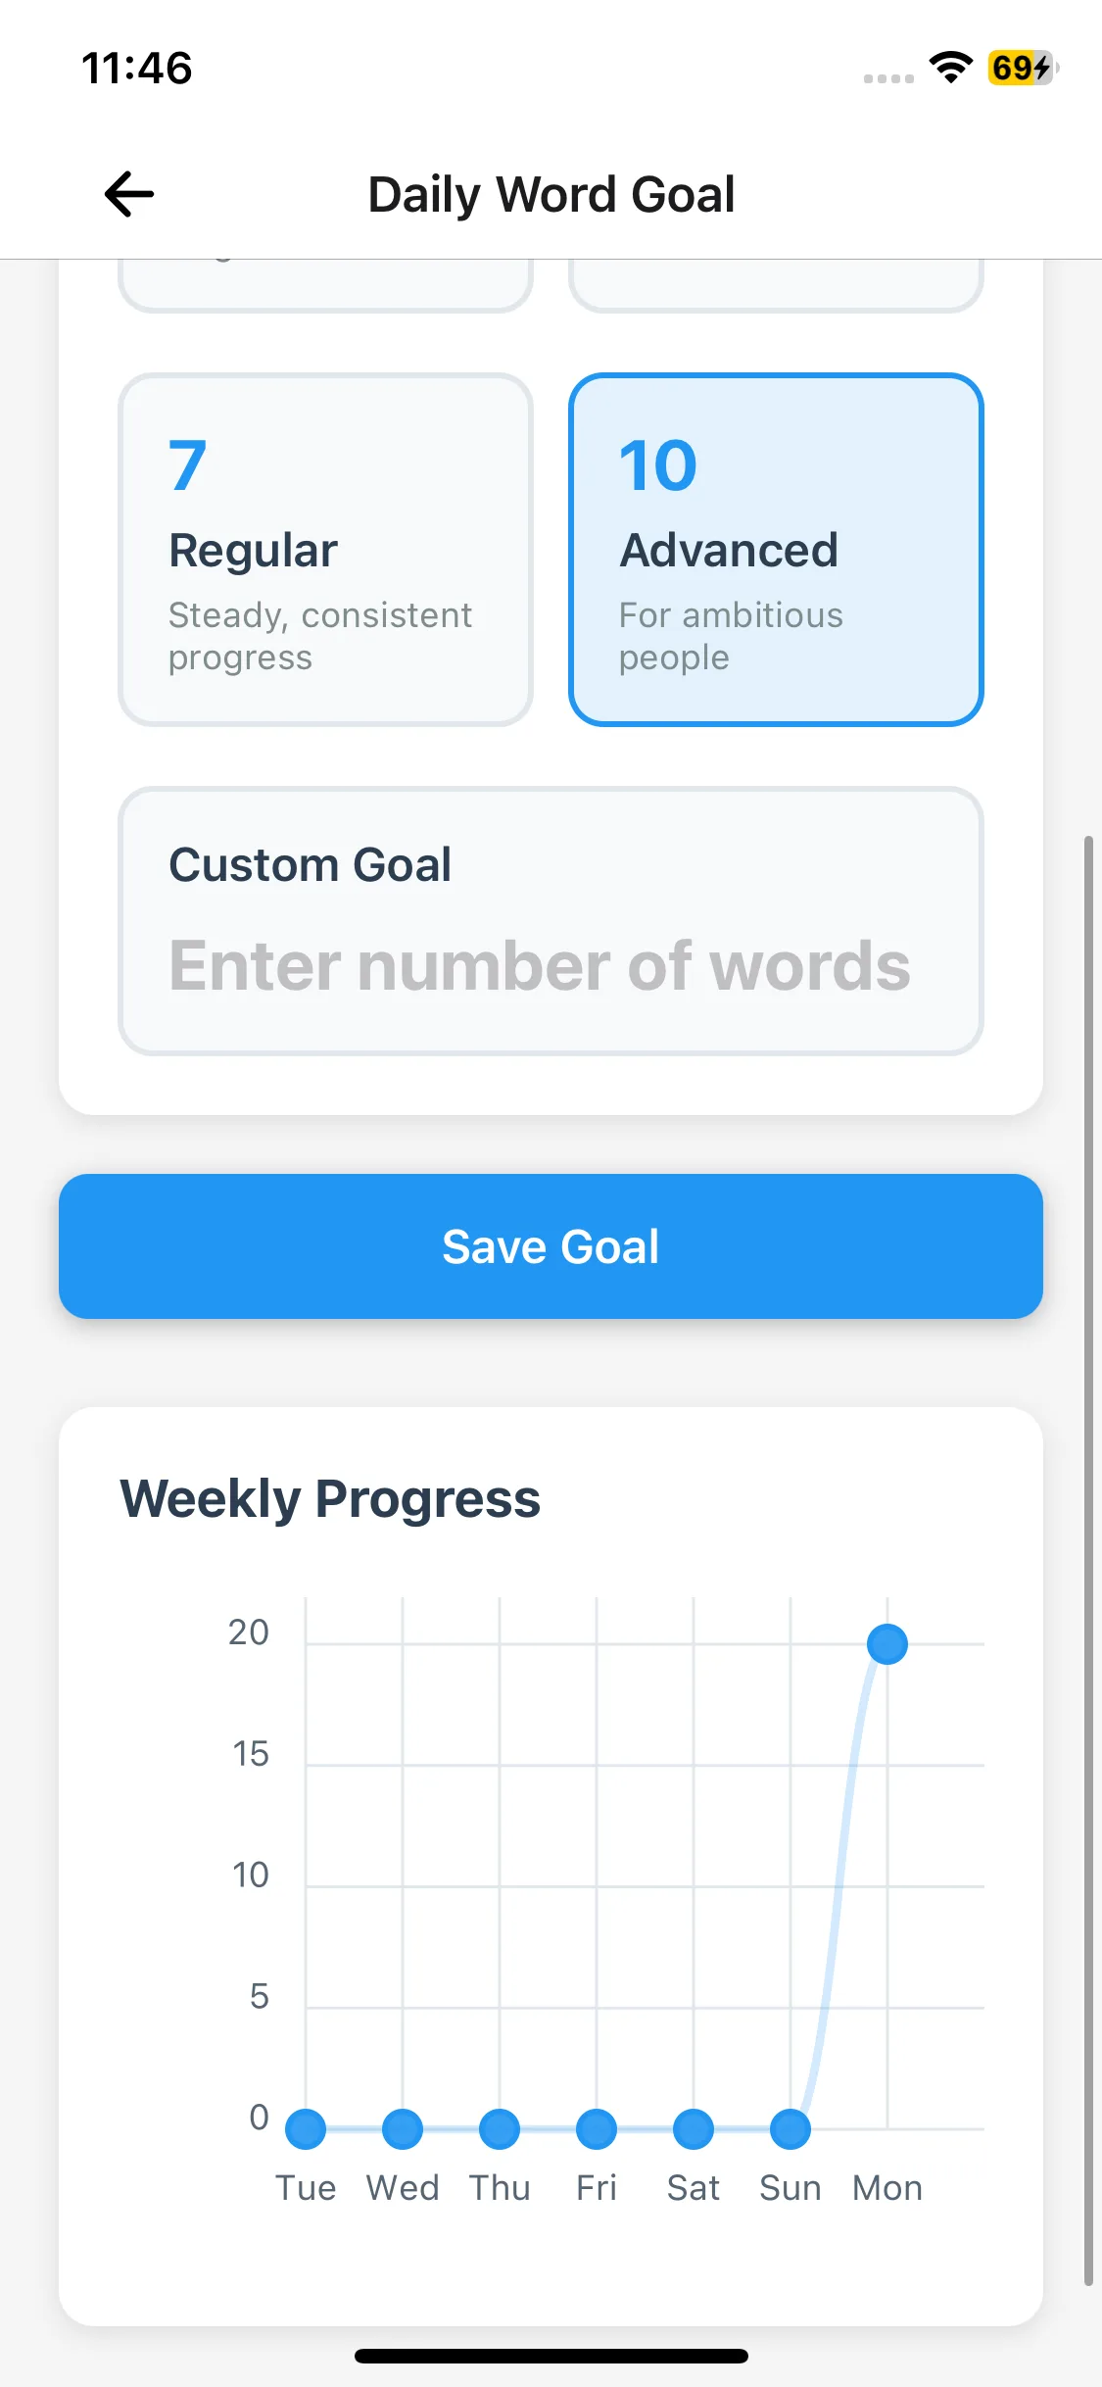The image size is (1102, 2387).
Task: Tap the Thursday data point on chart
Action: click(500, 2128)
